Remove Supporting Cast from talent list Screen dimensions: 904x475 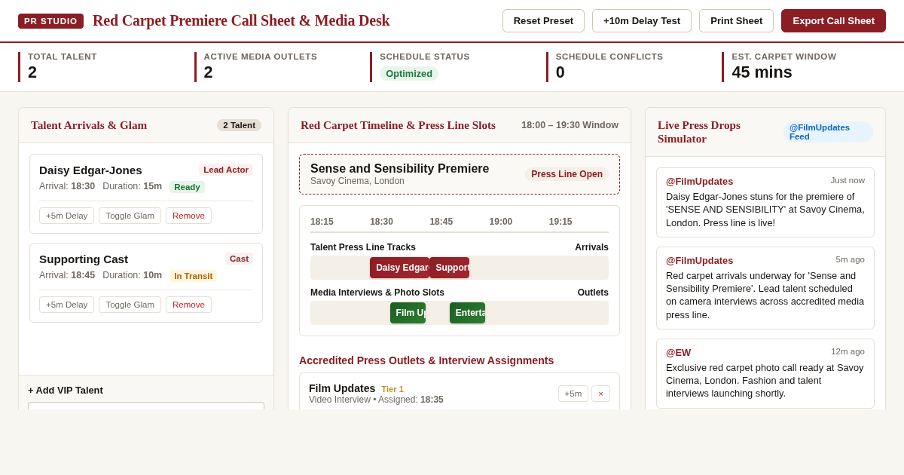click(188, 305)
